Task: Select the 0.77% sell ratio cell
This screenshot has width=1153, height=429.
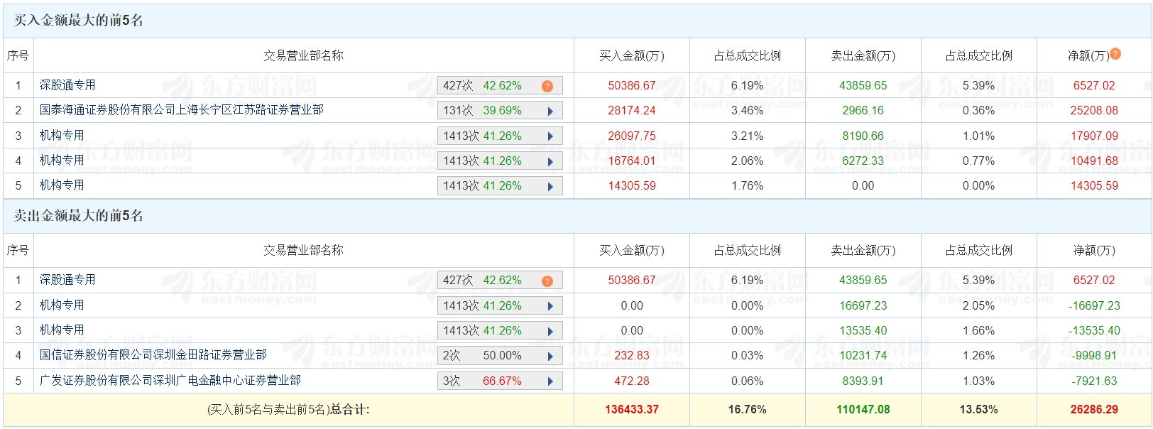Action: pos(978,161)
